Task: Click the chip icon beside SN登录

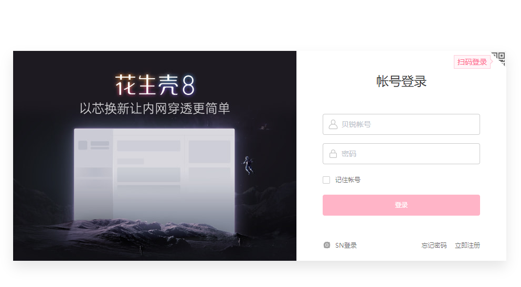Action: tap(327, 245)
